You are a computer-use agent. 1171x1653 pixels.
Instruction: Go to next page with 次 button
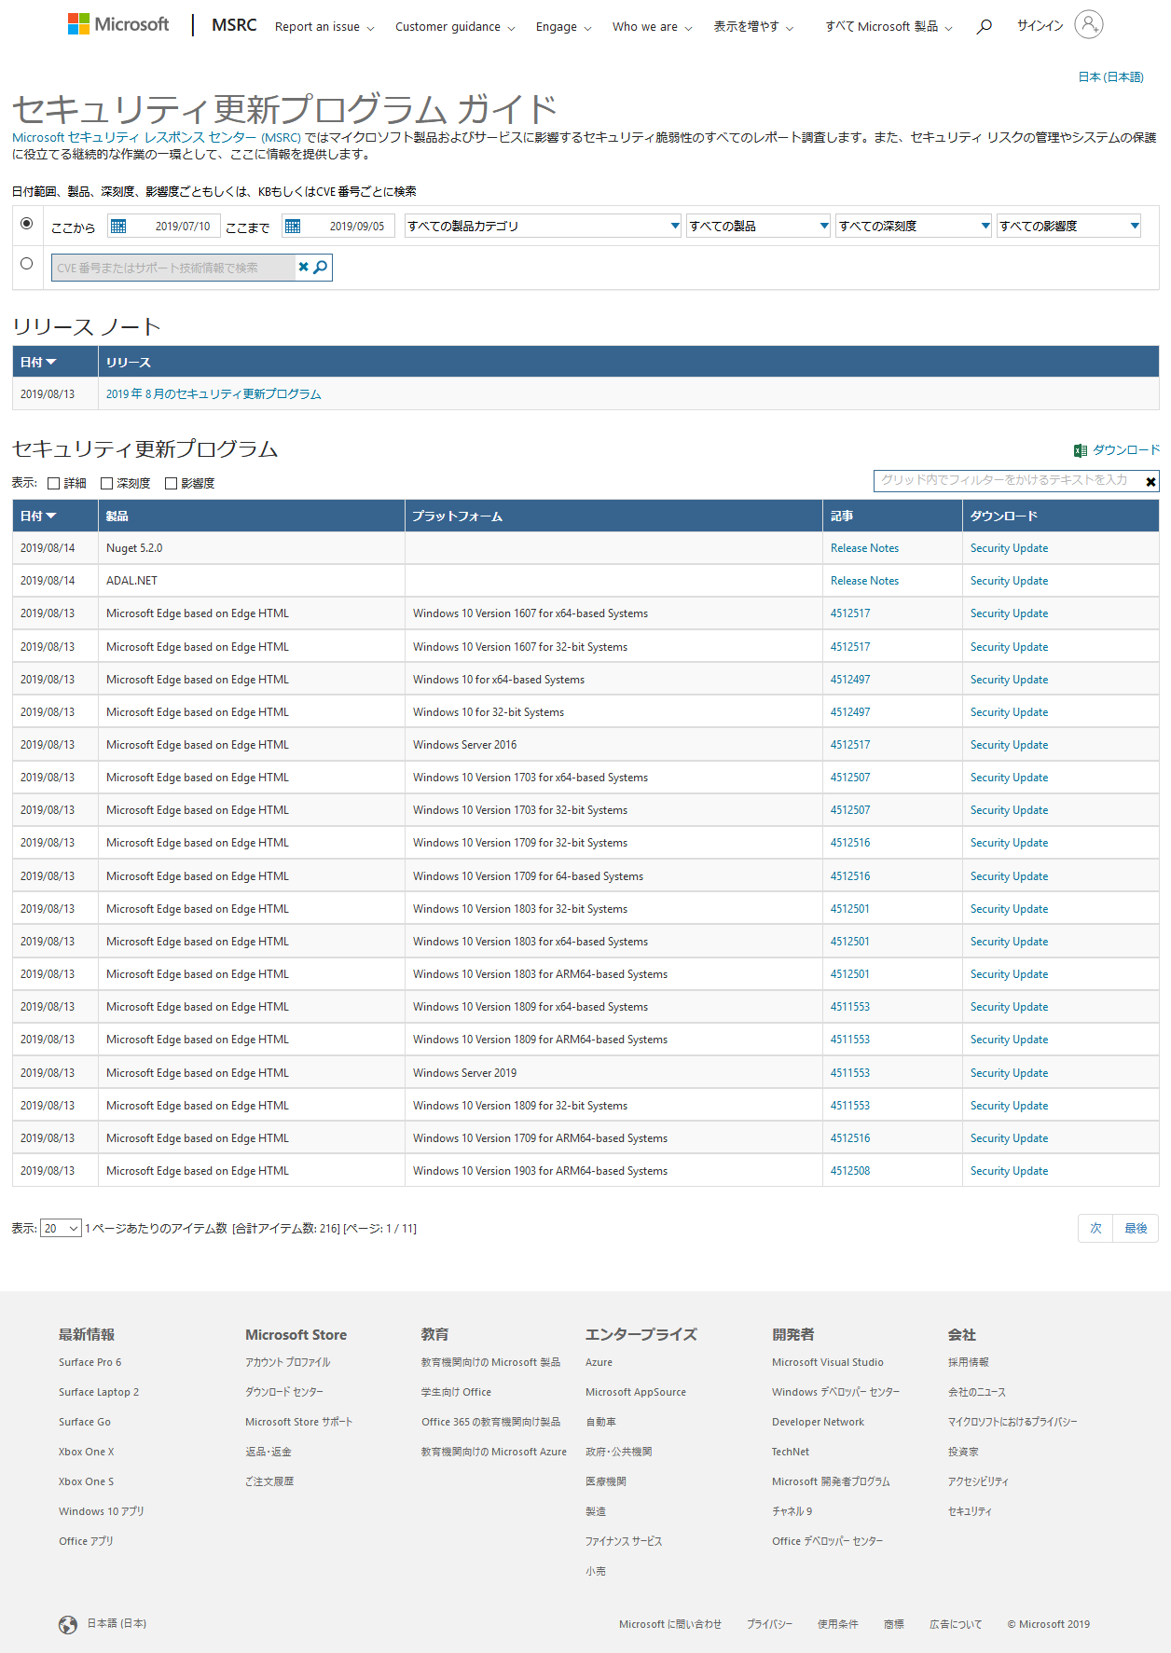(x=1095, y=1229)
